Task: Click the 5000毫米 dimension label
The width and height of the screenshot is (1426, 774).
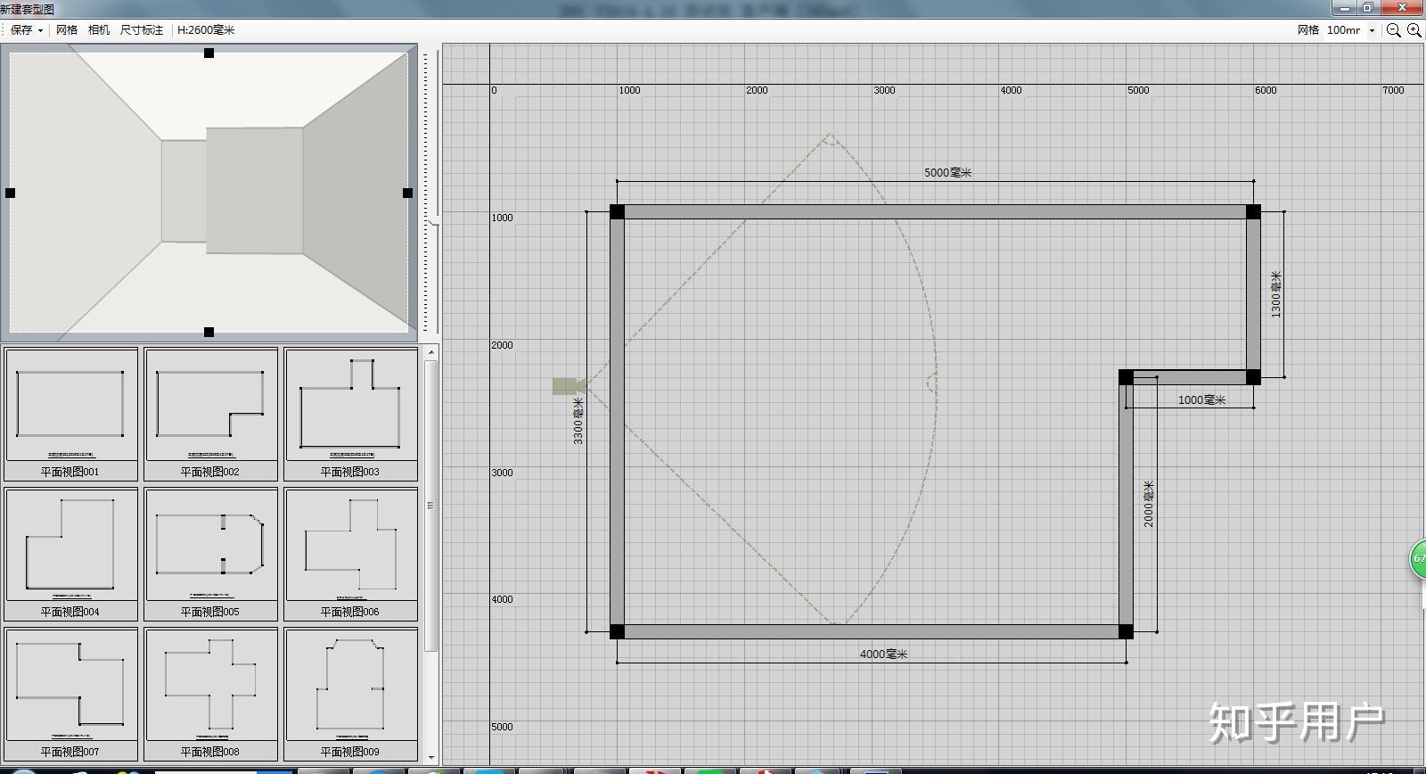Action: pyautogui.click(x=947, y=172)
